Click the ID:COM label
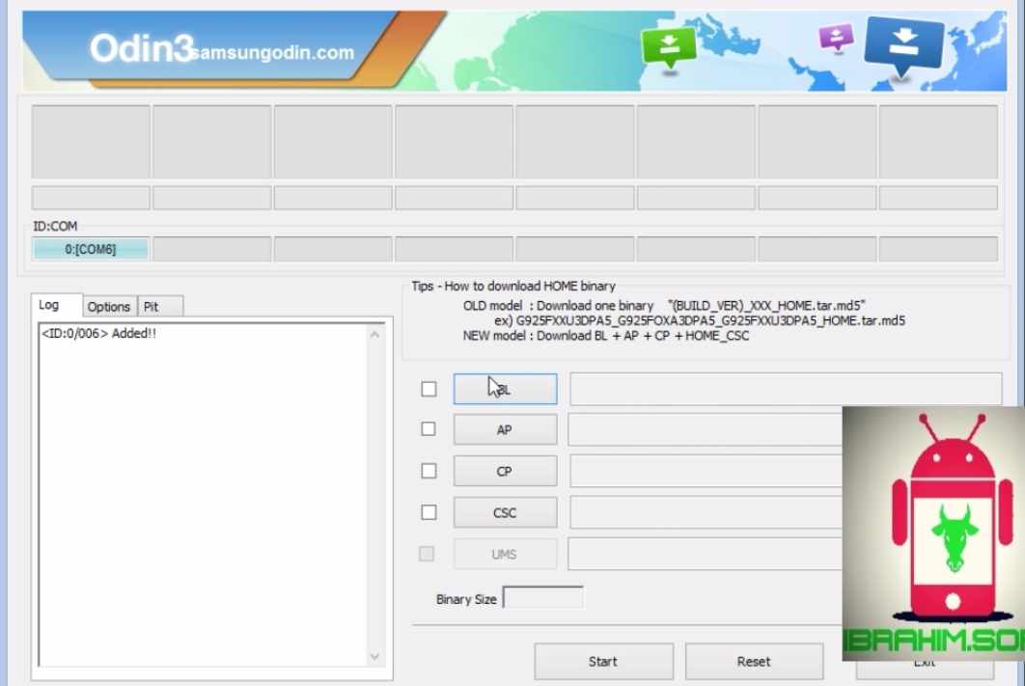The image size is (1025, 686). pyautogui.click(x=55, y=226)
